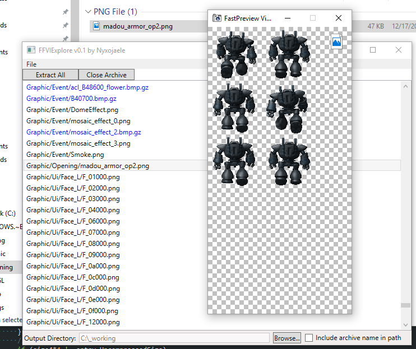Select Graphic/Event/mosaic_effect_2.bmp.gz entry
This screenshot has height=349, width=416.
coord(84,132)
